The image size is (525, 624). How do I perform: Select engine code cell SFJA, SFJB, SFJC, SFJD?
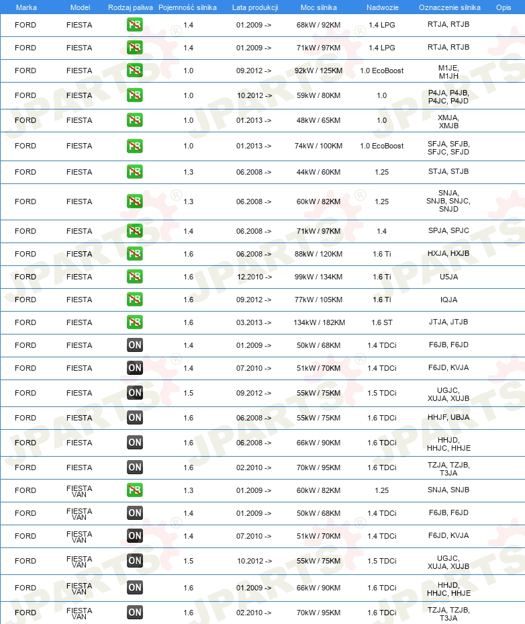(448, 148)
